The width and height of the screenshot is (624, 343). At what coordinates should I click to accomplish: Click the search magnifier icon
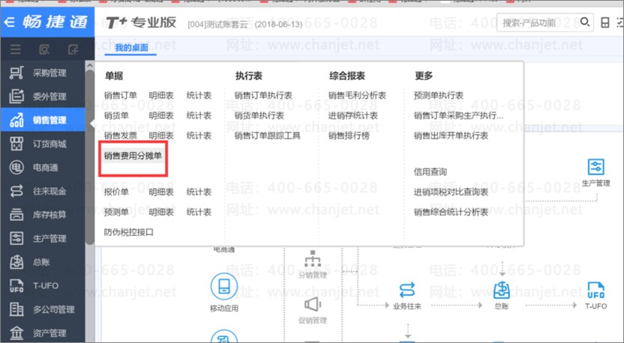point(584,22)
